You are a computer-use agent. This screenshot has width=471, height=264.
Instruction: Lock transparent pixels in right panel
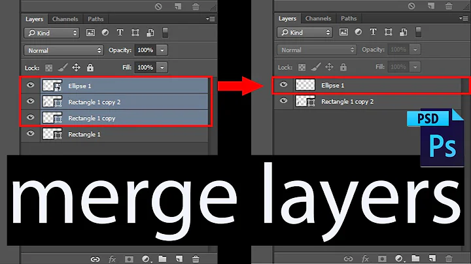pos(302,67)
